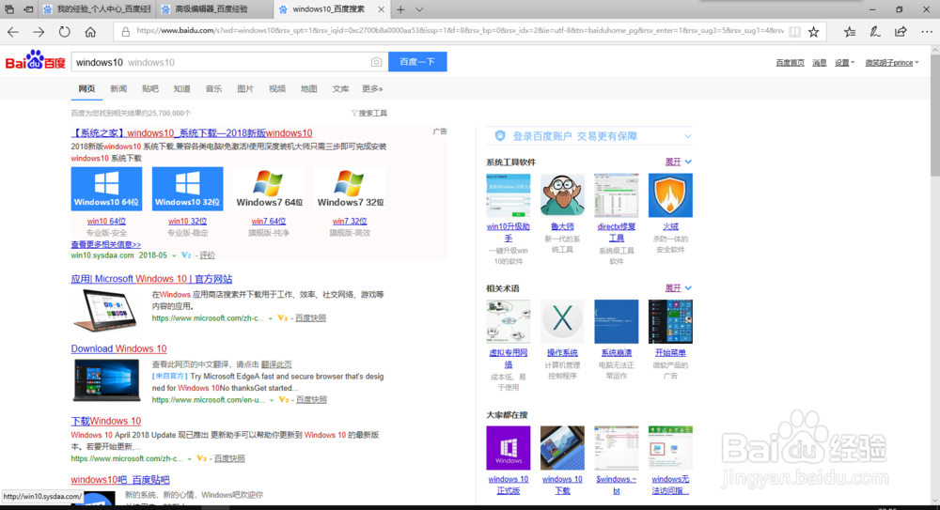The width and height of the screenshot is (940, 510).
Task: Select 新闻 search category
Action: 118,88
